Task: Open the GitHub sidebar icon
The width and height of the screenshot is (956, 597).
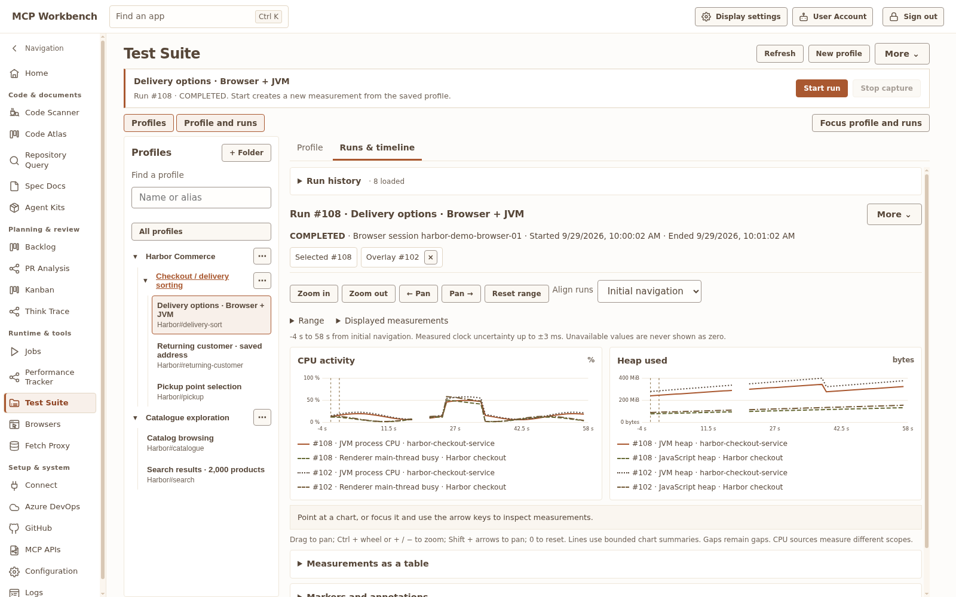Action: [14, 528]
